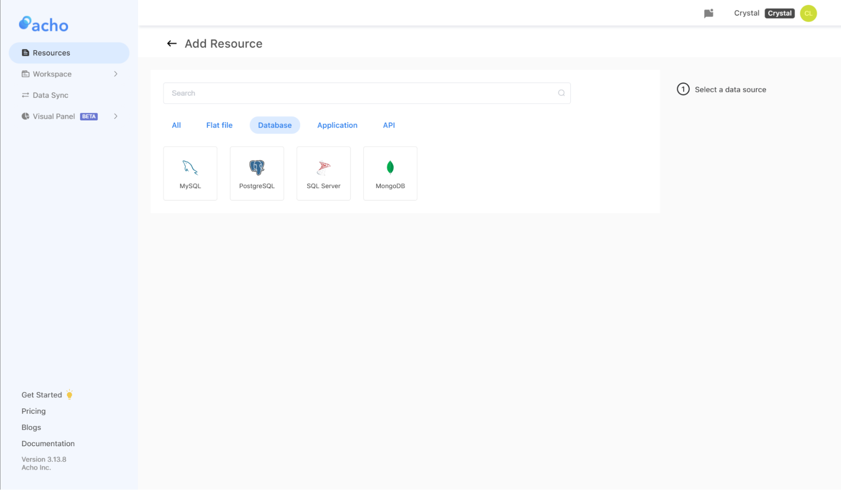Choose the PostgreSQL elephant icon
This screenshot has height=490, width=841.
257,168
